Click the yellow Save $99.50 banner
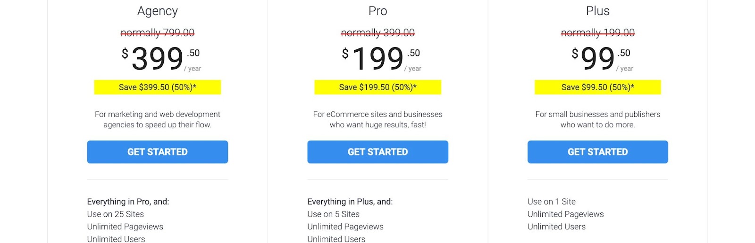Viewport: 755px width, 243px height. click(597, 87)
